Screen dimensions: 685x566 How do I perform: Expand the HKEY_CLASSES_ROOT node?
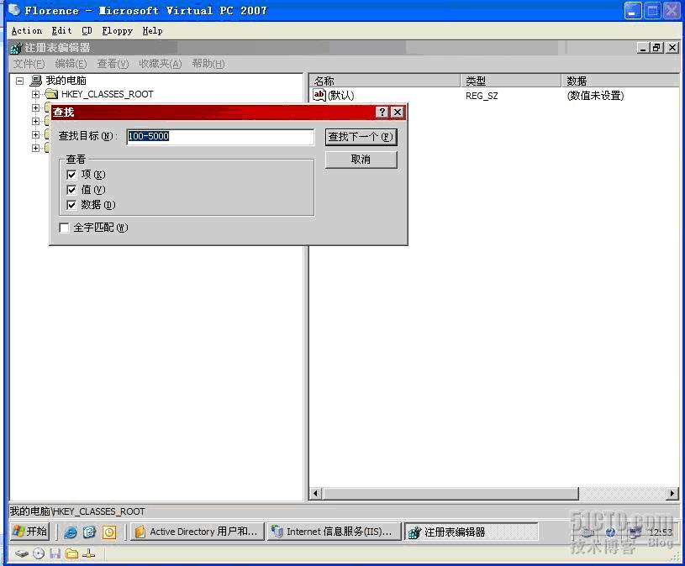click(x=36, y=94)
